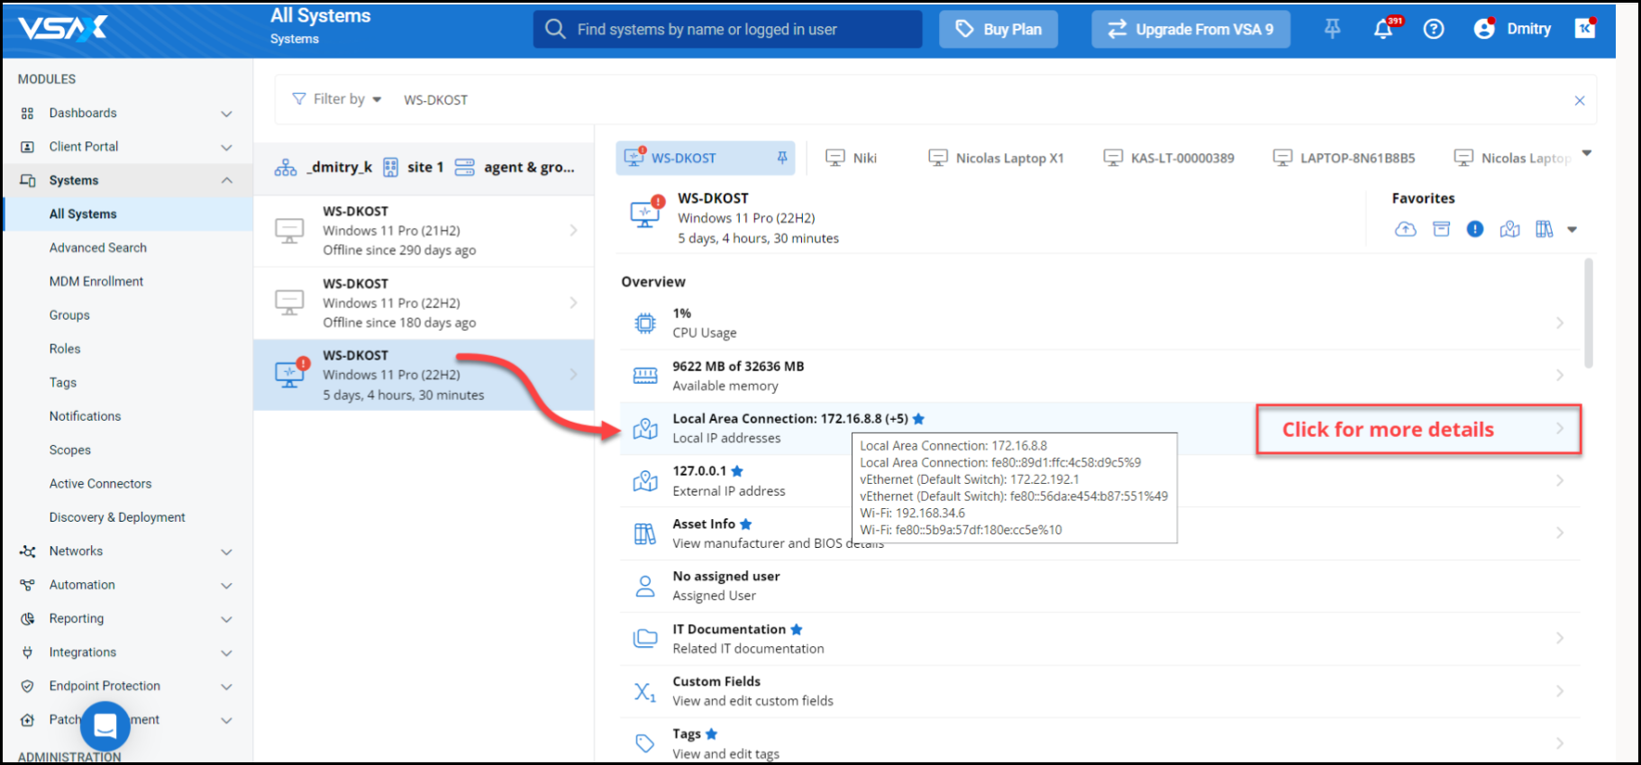Toggle favorite star on Asset Info
The width and height of the screenshot is (1641, 765).
coord(745,524)
